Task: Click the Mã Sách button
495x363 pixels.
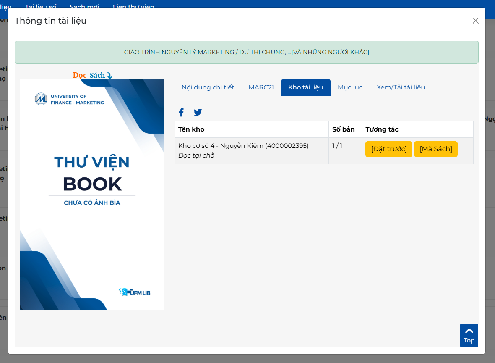Action: 436,149
